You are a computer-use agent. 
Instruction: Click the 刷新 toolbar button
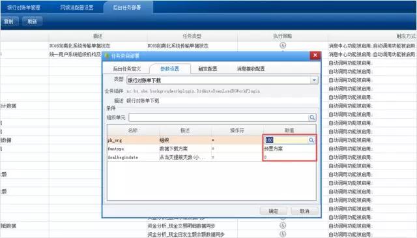click(x=32, y=22)
